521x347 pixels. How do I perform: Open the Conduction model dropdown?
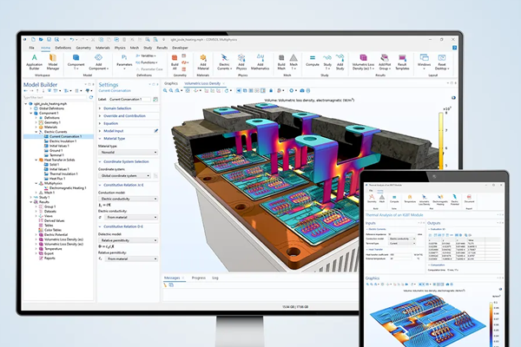127,200
